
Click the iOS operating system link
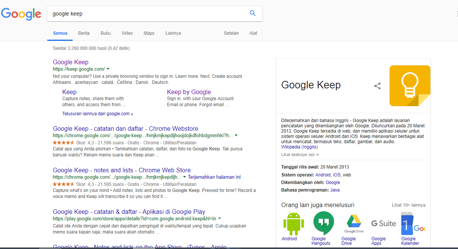[x=337, y=175]
